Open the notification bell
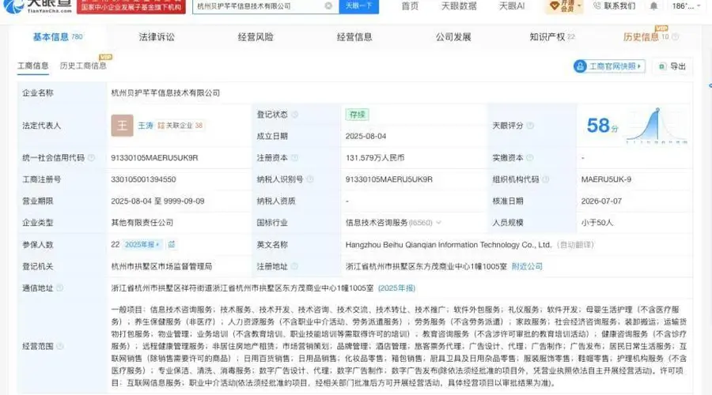 point(653,6)
